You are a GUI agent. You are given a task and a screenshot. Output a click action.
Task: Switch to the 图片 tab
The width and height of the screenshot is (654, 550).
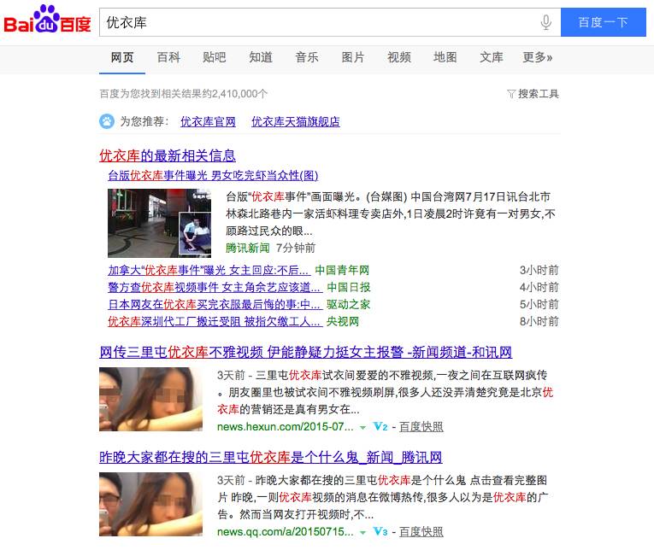[353, 57]
